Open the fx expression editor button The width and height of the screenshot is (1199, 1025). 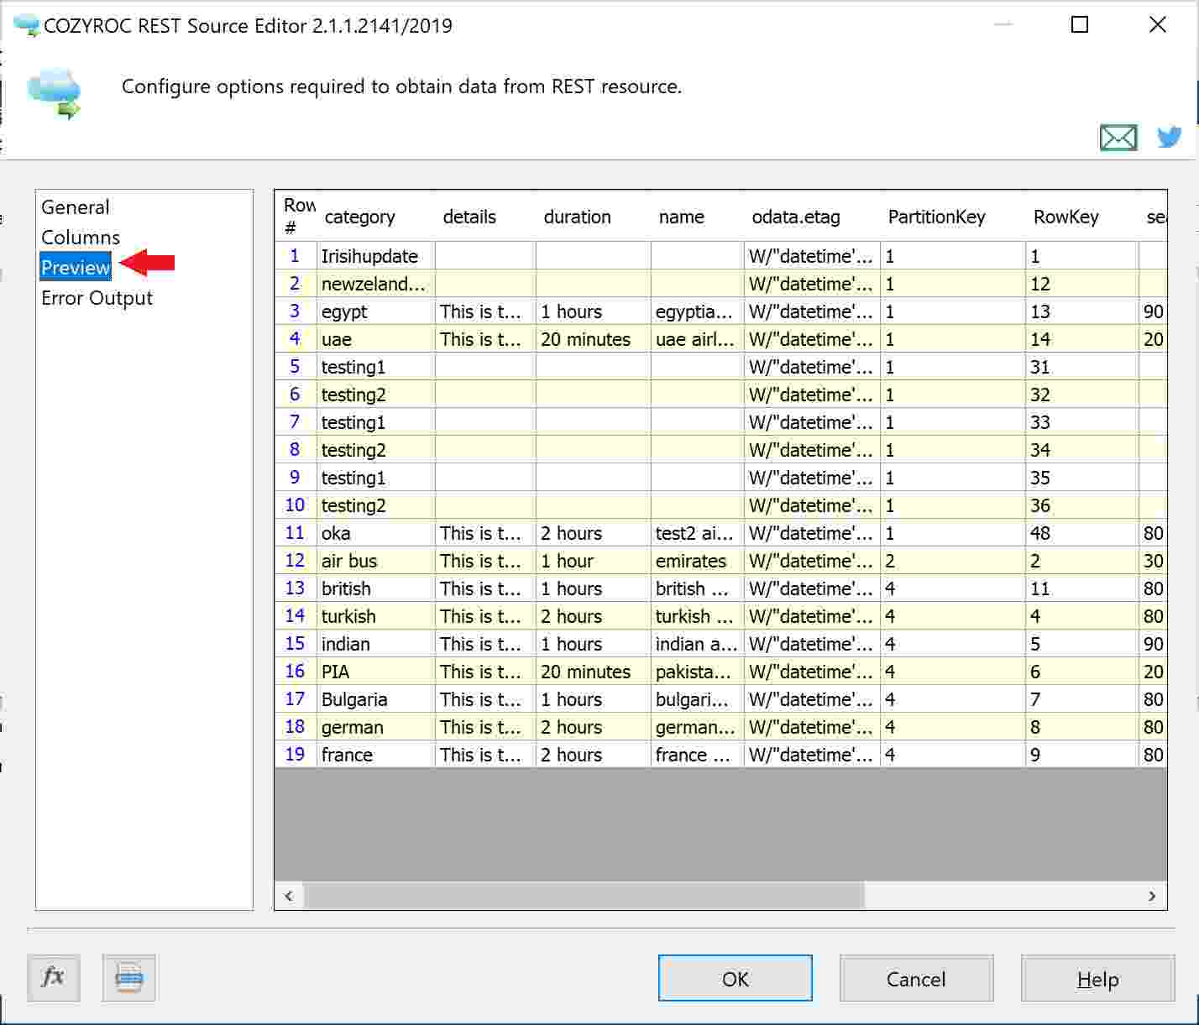pos(54,977)
